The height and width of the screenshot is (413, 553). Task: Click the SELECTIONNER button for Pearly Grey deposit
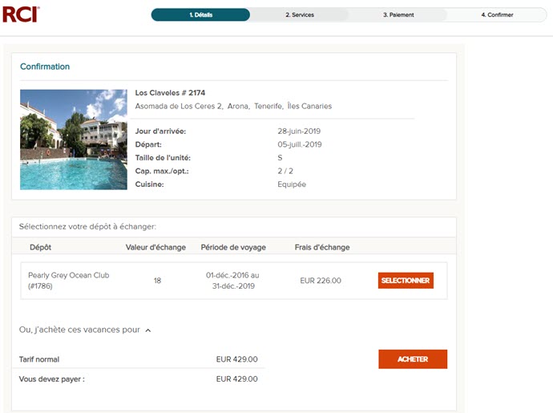coord(406,280)
